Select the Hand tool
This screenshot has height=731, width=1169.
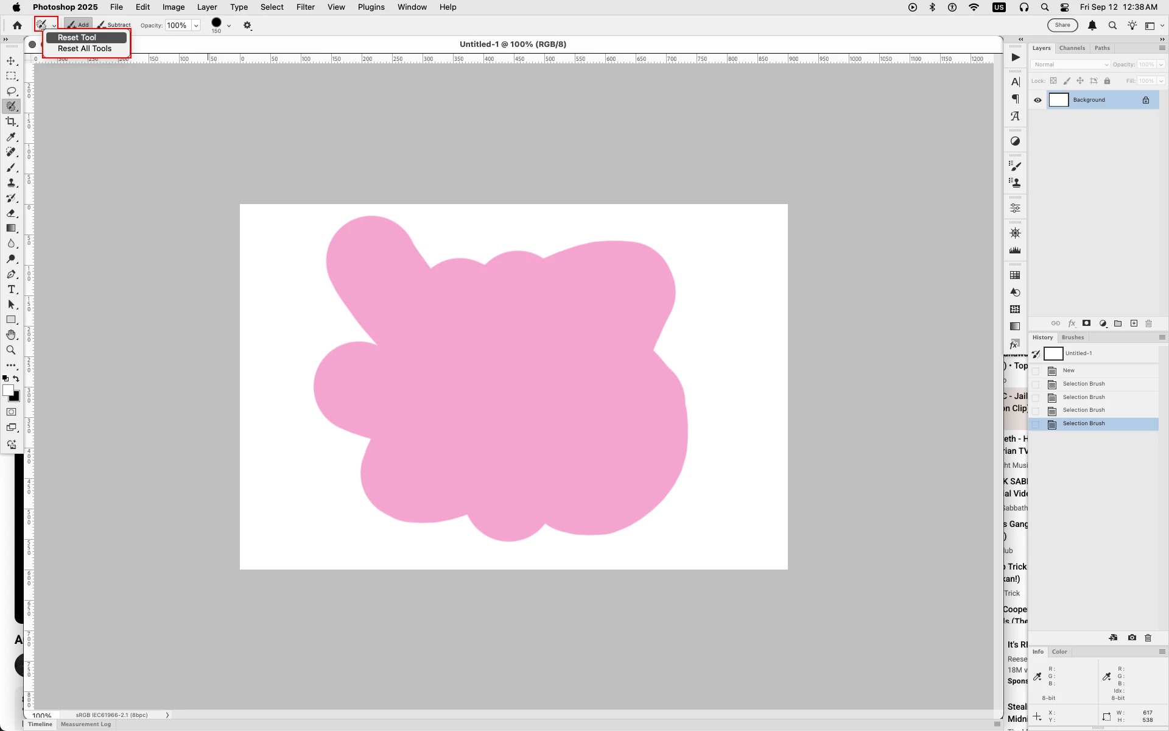click(x=11, y=335)
